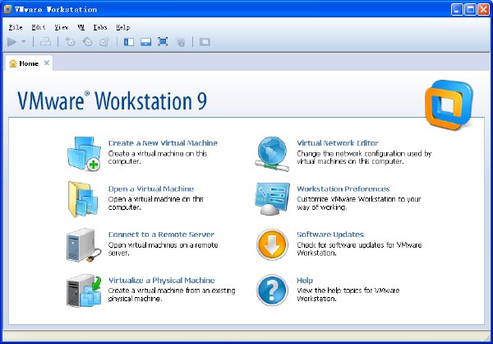Click the VMware Workstation title bar icon
Image resolution: width=493 pixels, height=344 pixels.
click(8, 9)
